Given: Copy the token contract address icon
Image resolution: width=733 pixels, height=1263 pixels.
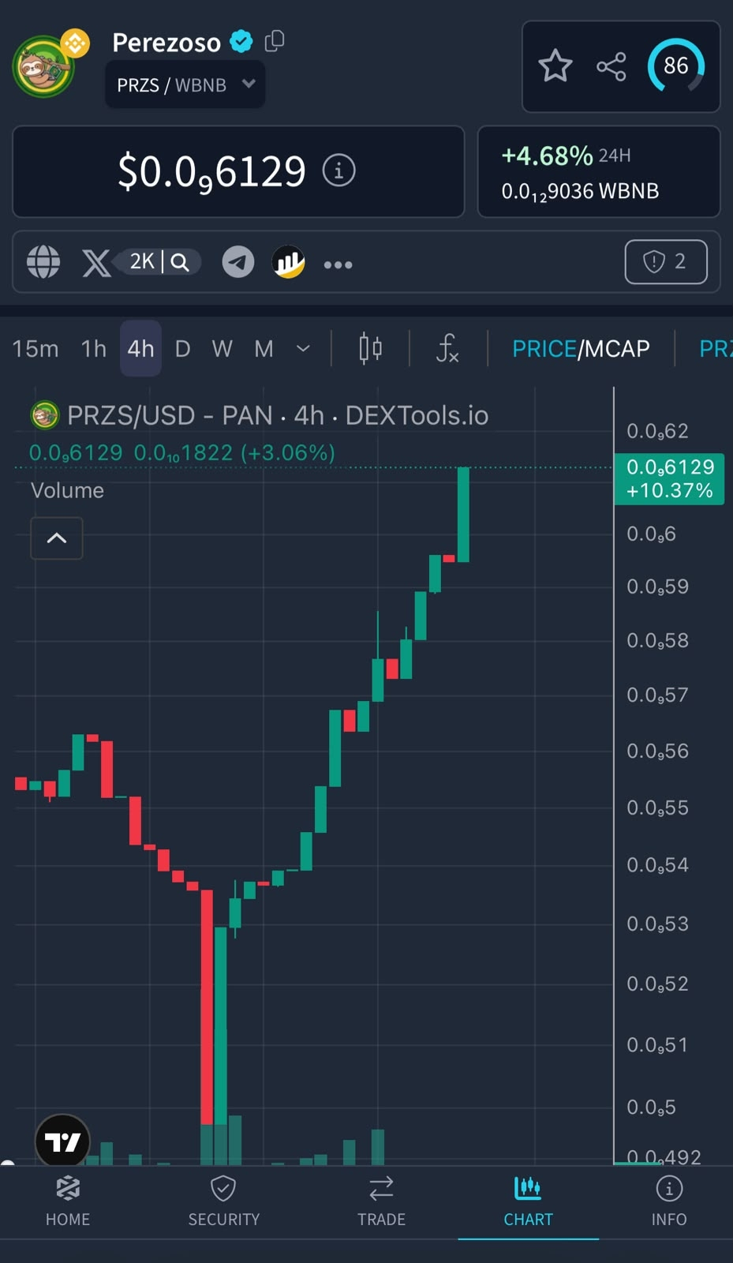Looking at the screenshot, I should point(275,41).
